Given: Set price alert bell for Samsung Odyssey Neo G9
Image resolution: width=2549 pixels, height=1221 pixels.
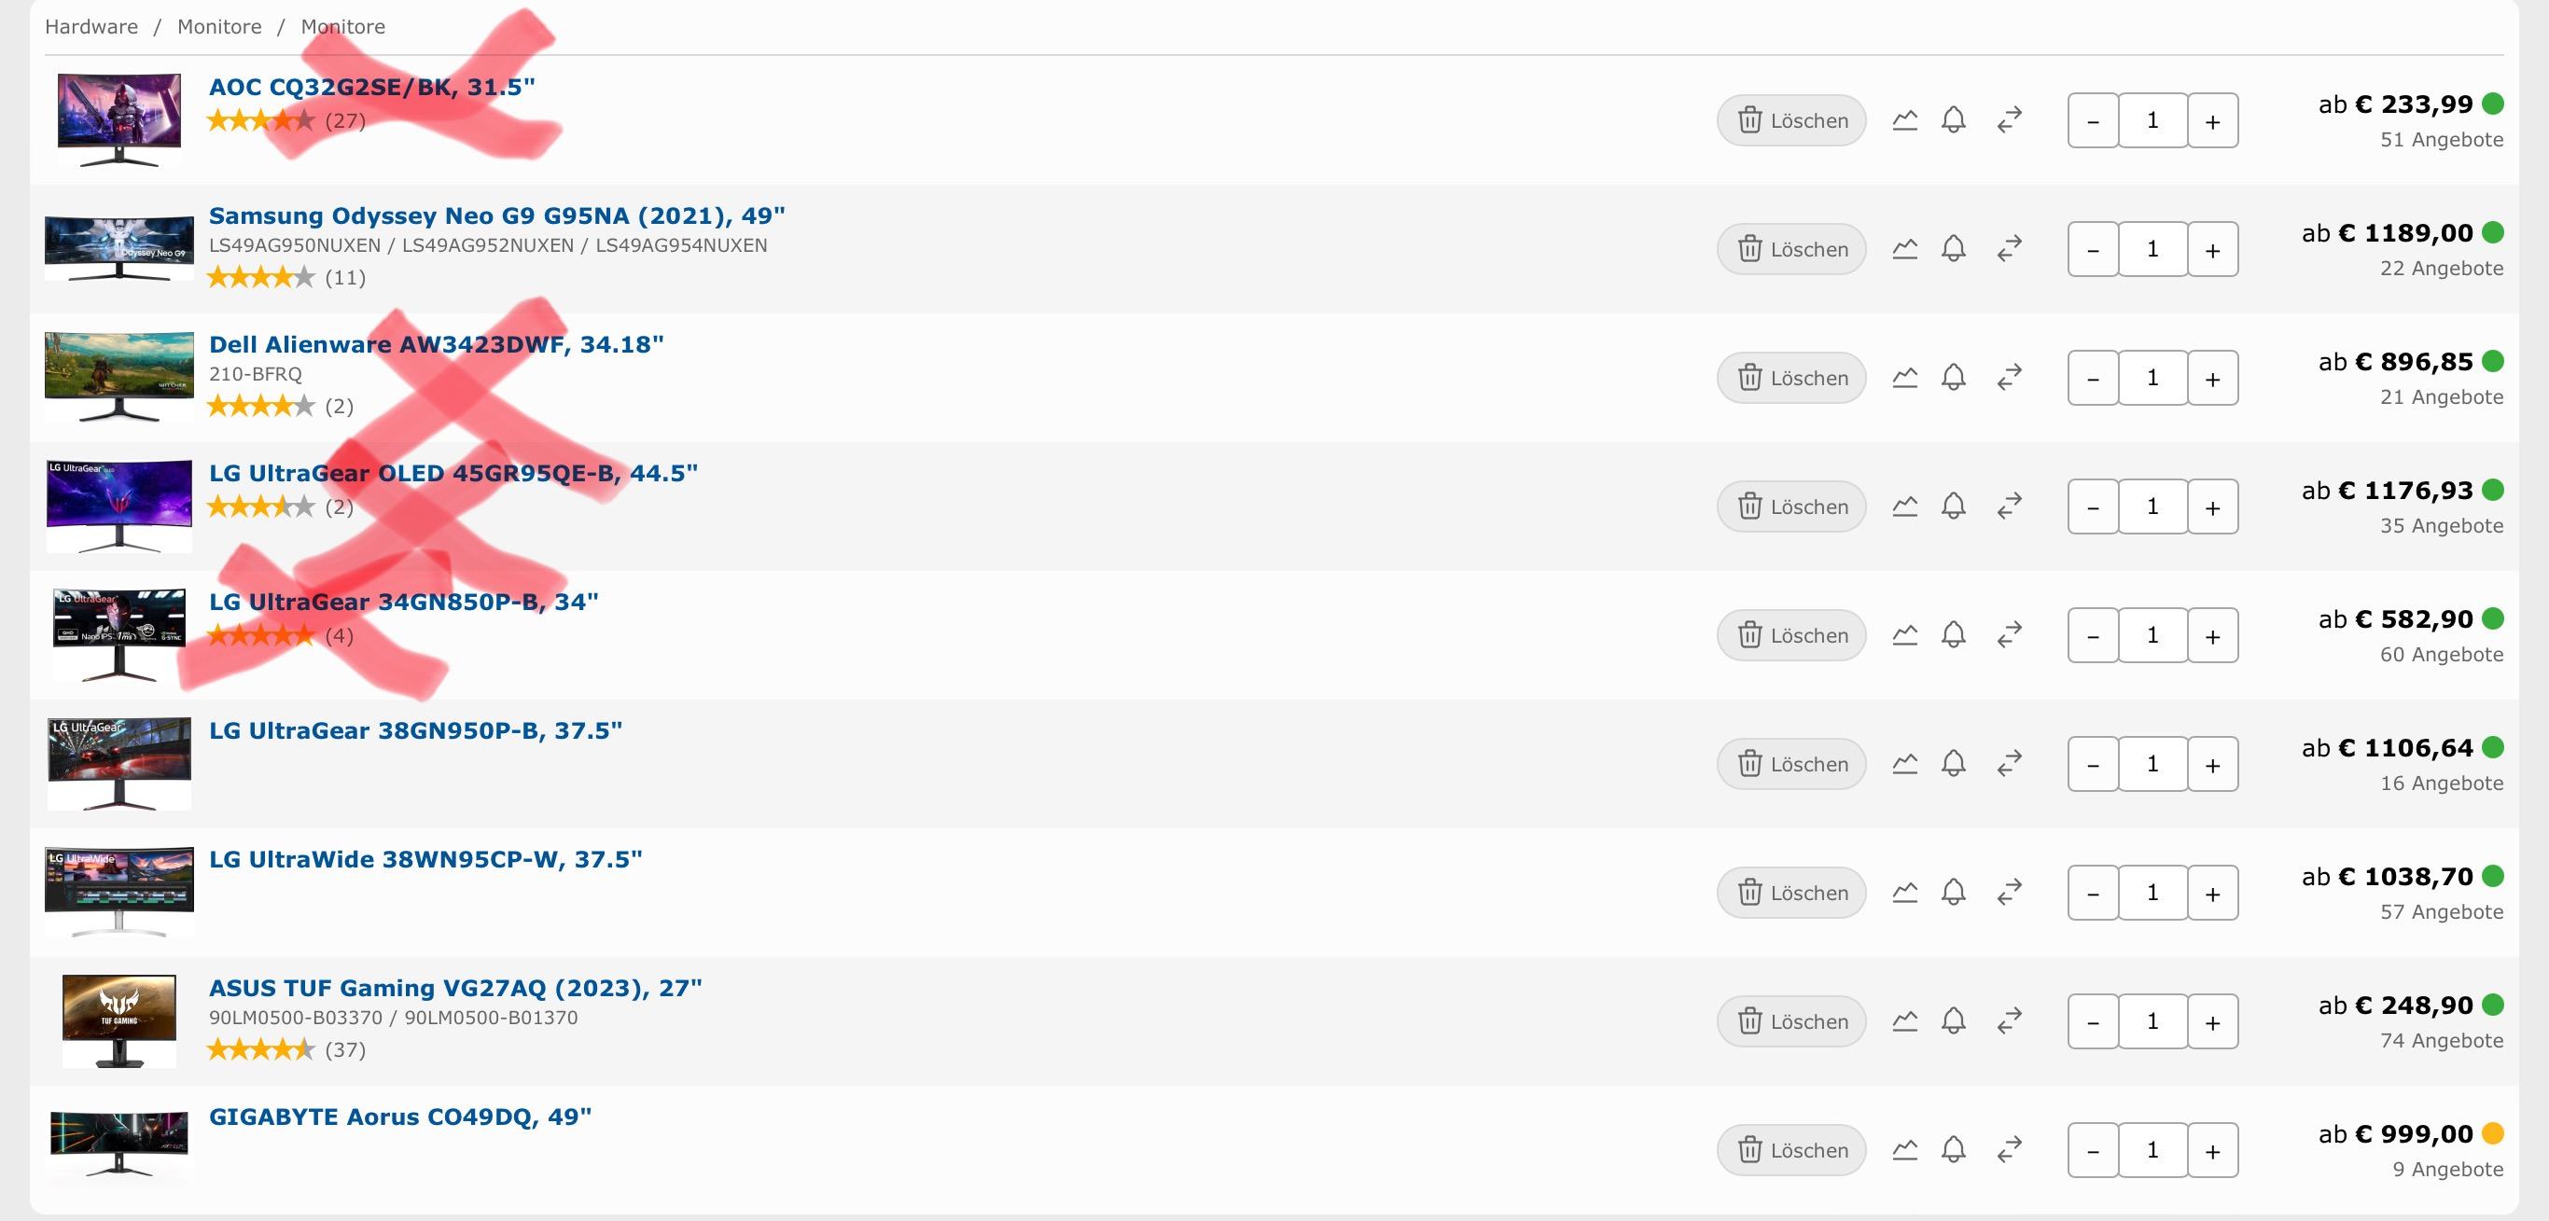Looking at the screenshot, I should tap(1954, 249).
